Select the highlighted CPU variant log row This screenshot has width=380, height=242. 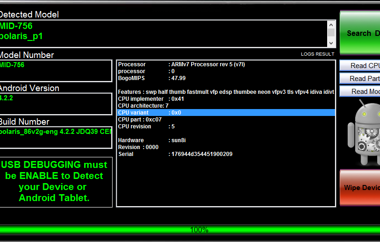[226, 113]
